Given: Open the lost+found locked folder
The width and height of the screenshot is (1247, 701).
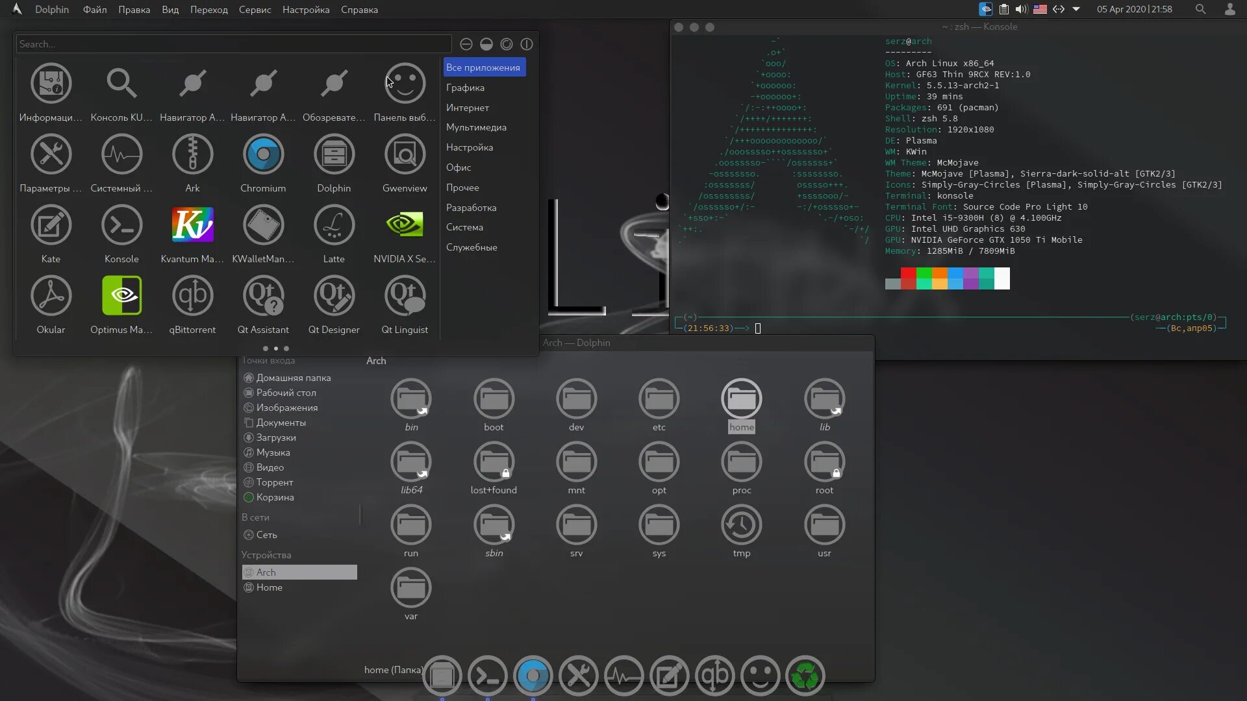Looking at the screenshot, I should tap(494, 463).
